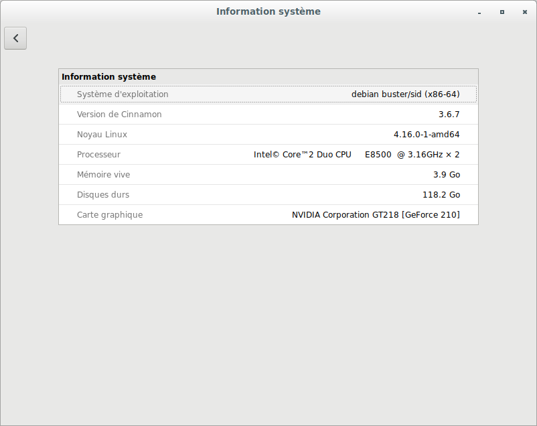Viewport: 537px width, 426px height.
Task: Maximize the Information système window
Action: click(502, 12)
